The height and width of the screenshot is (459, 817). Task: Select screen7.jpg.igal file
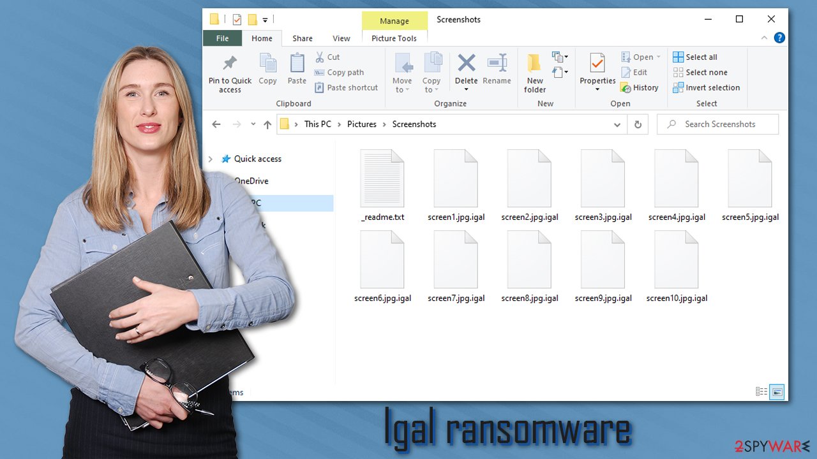456,266
